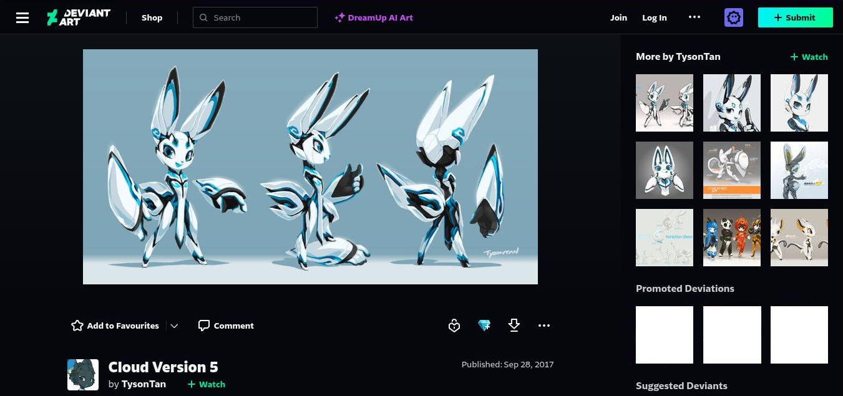Image resolution: width=843 pixels, height=396 pixels.
Task: Click the Comment button
Action: [226, 326]
